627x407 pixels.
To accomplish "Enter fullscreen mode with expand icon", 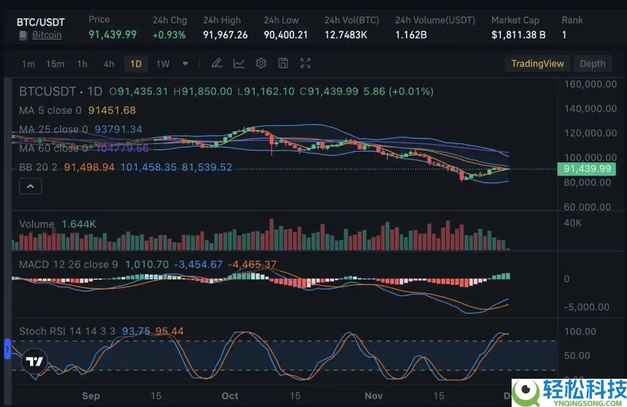I will (x=305, y=63).
